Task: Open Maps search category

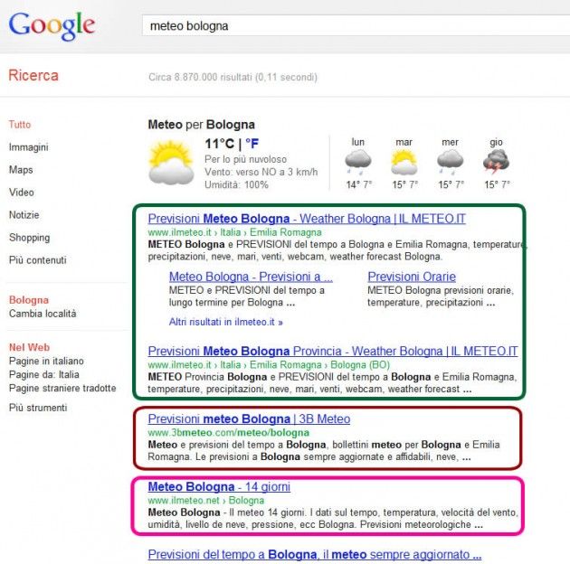Action: [21, 170]
